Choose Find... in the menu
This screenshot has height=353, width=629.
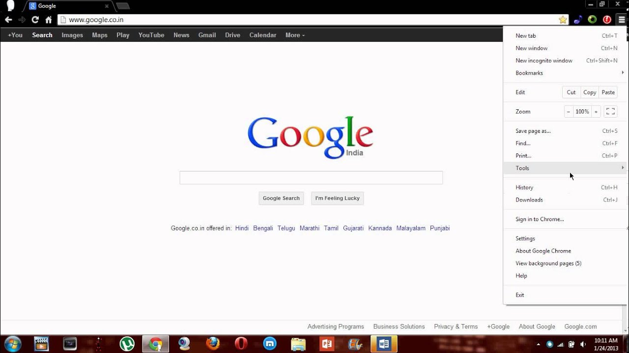pos(565,143)
